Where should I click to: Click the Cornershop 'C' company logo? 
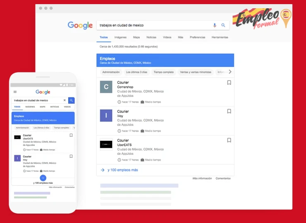coord(106,87)
